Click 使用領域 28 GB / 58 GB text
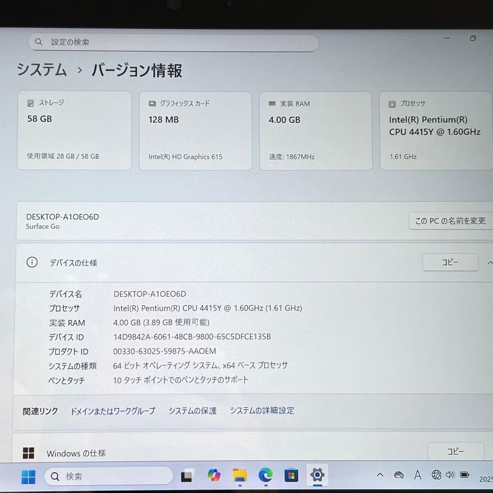The height and width of the screenshot is (493, 493). coord(63,156)
